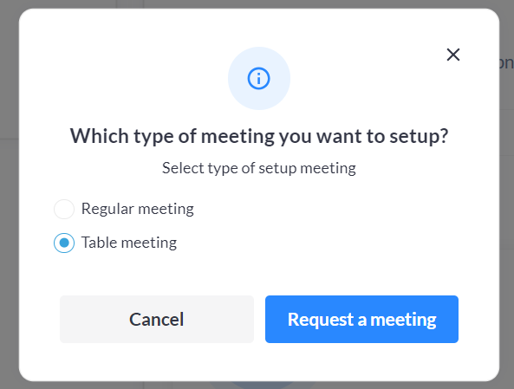Click the light blue circle around info icon
The height and width of the screenshot is (389, 514).
[x=259, y=78]
